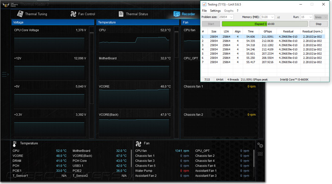
Task: Click the VCORE(Back) temperature graph
Action: tap(134, 127)
